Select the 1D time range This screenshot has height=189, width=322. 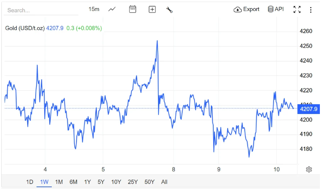30,182
